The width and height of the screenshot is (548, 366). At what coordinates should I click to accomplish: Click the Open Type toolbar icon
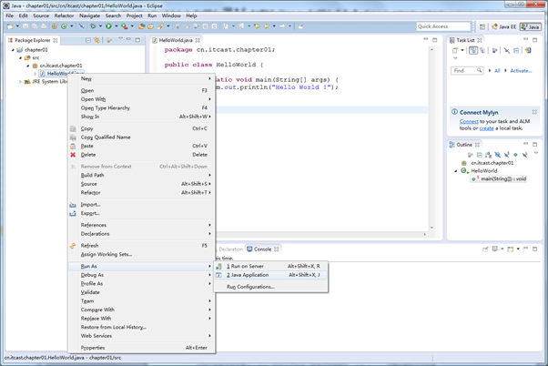[x=141, y=26]
